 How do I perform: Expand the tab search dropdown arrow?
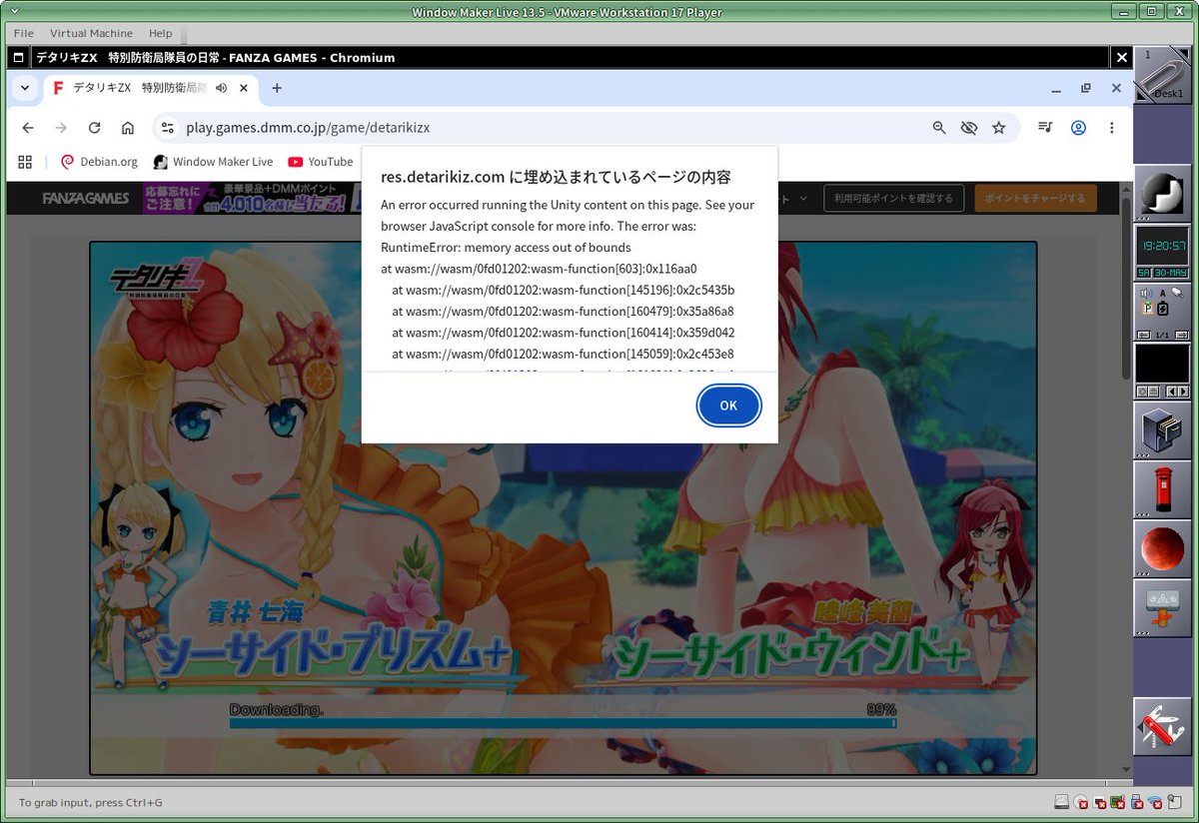point(25,88)
